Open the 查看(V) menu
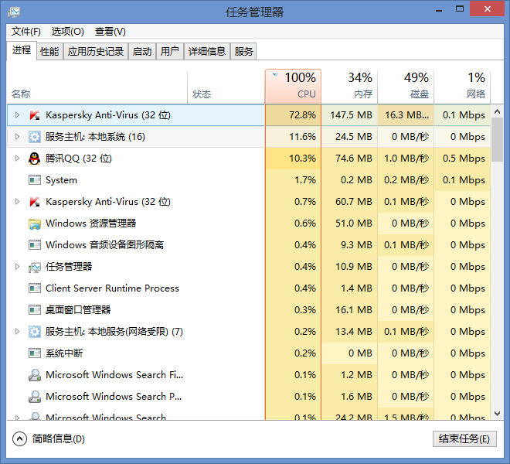Screen dimensions: 510x464 (x=110, y=32)
